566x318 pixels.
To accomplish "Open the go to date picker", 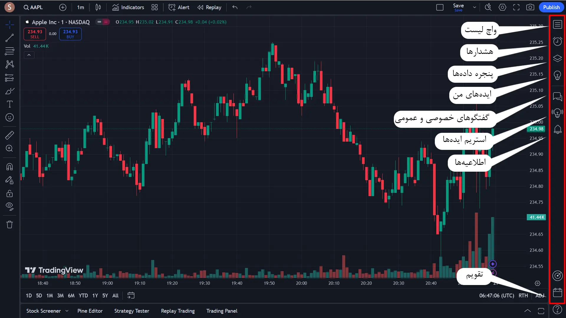I will click(131, 295).
